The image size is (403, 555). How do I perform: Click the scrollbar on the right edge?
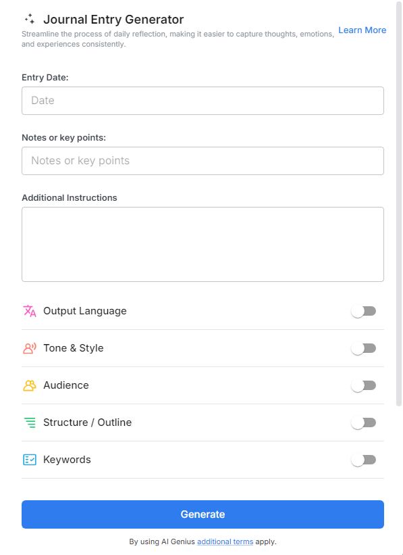[x=398, y=203]
